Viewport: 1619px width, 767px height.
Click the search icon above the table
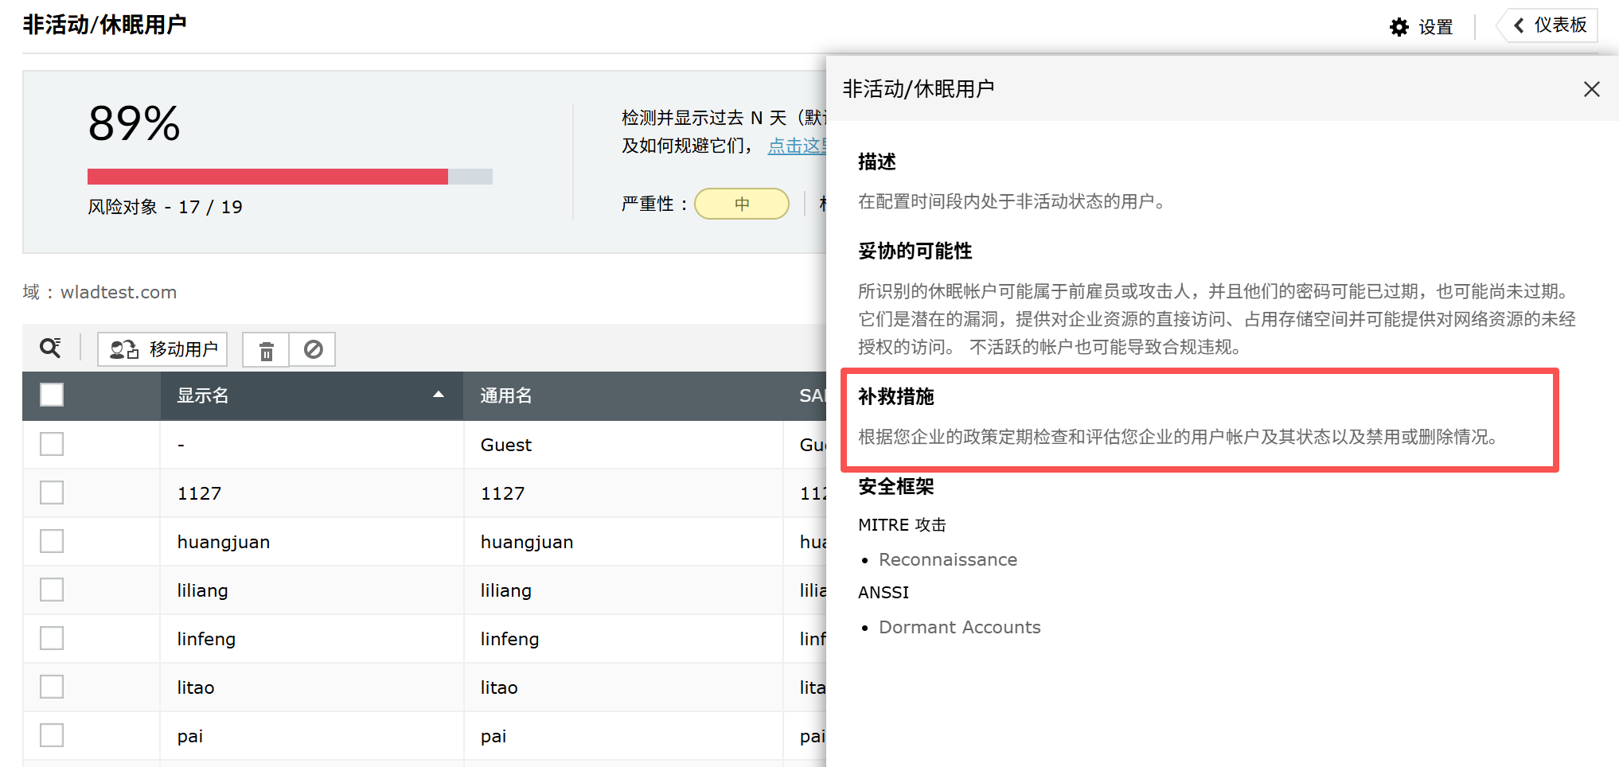tap(50, 348)
